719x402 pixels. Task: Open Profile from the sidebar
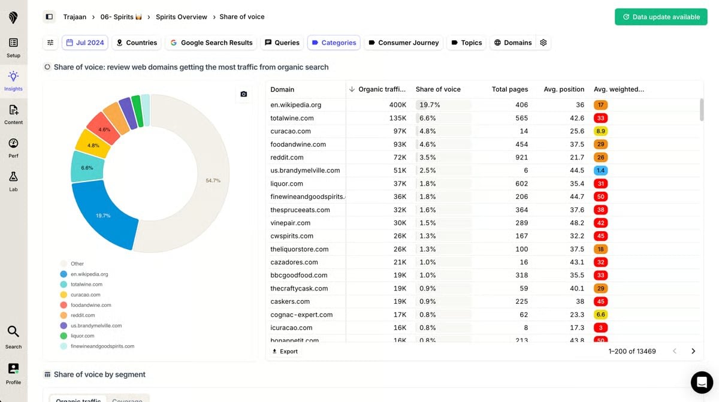(x=13, y=373)
